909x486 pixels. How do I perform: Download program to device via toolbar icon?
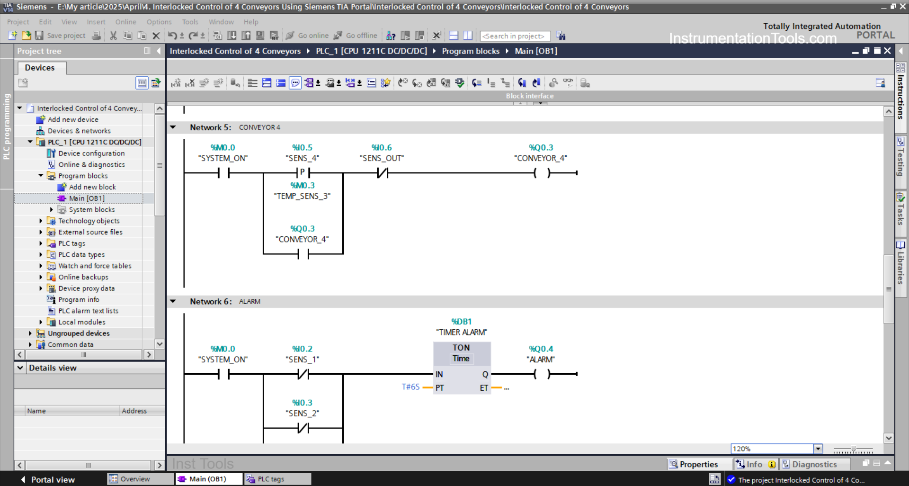(x=232, y=35)
